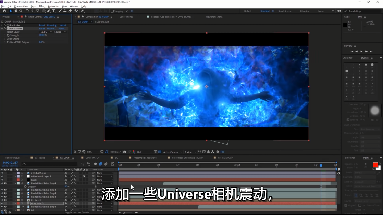383x215 pixels.
Task: Select the Zoom magnifier tool
Action: point(21,11)
